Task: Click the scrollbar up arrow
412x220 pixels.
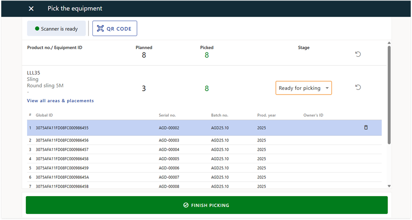Action: (389, 43)
